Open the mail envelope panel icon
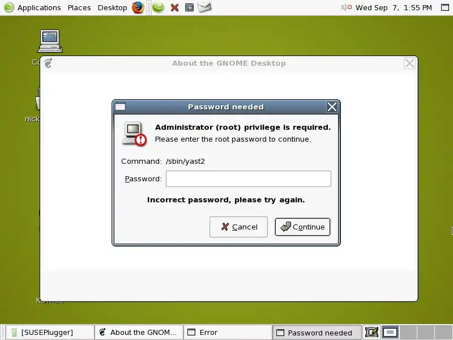This screenshot has width=453, height=340. (204, 7)
